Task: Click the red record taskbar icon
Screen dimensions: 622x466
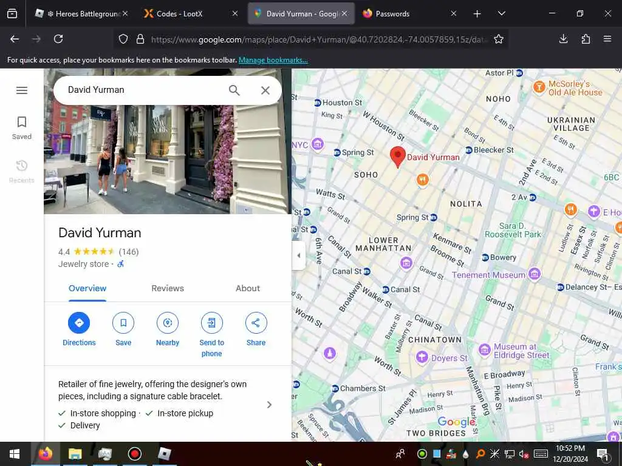Action: 134,454
